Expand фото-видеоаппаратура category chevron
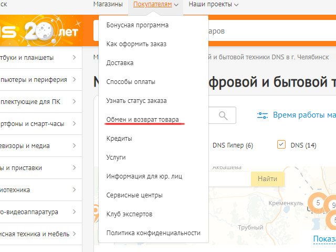 pyautogui.click(x=74, y=212)
